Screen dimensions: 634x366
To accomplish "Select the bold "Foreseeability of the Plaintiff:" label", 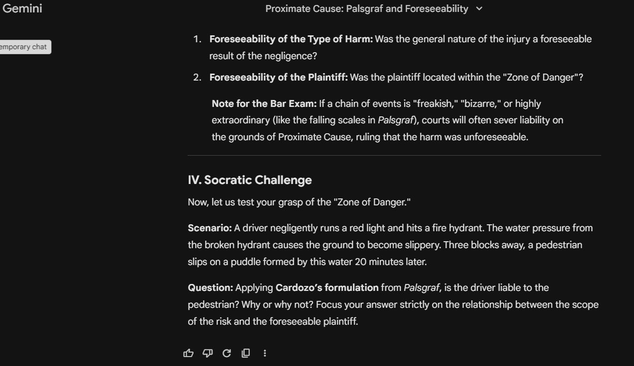I will (278, 77).
